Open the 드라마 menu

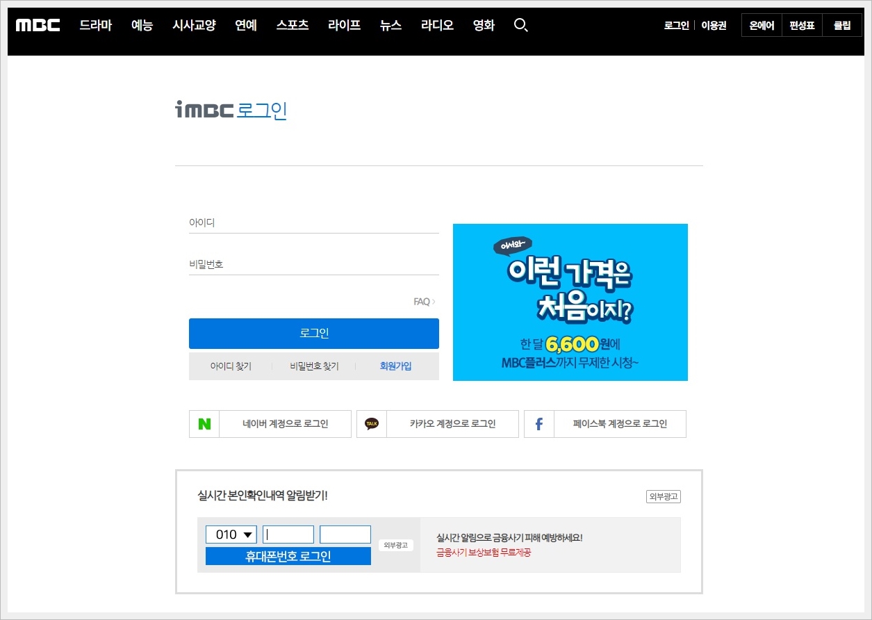pyautogui.click(x=96, y=26)
